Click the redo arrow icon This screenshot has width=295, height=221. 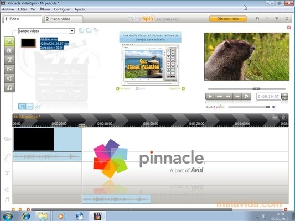click(267, 19)
